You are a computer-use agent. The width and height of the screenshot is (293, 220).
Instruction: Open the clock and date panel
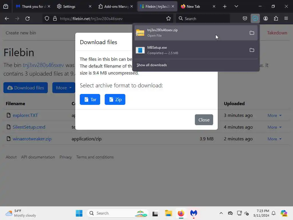pyautogui.click(x=261, y=213)
